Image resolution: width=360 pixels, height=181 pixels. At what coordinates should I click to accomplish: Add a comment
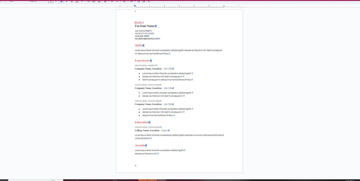click(94, 1)
